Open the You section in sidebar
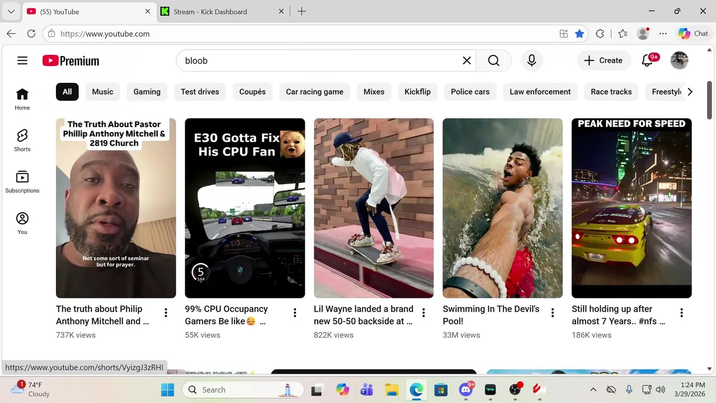The width and height of the screenshot is (716, 403). point(22,224)
